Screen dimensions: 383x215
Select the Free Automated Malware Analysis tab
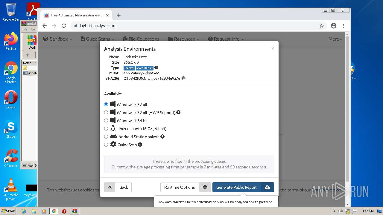76,15
